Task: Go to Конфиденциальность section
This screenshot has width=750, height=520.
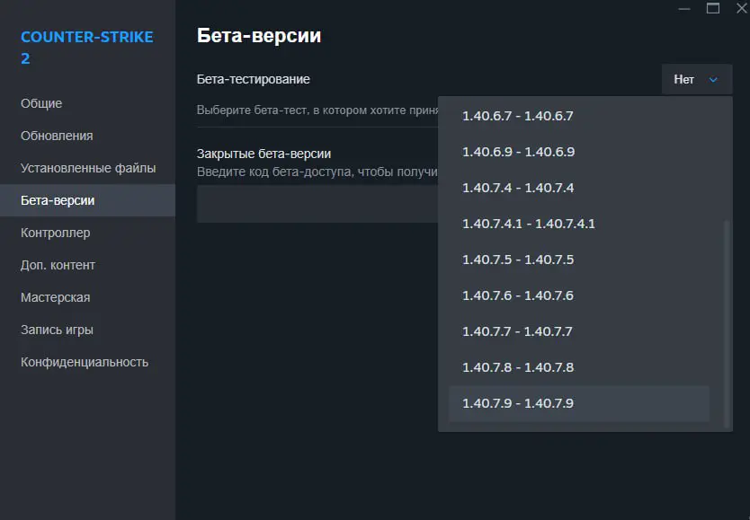Action: tap(87, 363)
